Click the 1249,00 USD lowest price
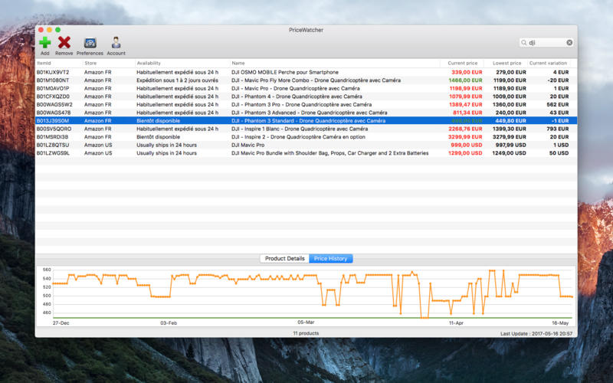The width and height of the screenshot is (613, 383). (509, 153)
